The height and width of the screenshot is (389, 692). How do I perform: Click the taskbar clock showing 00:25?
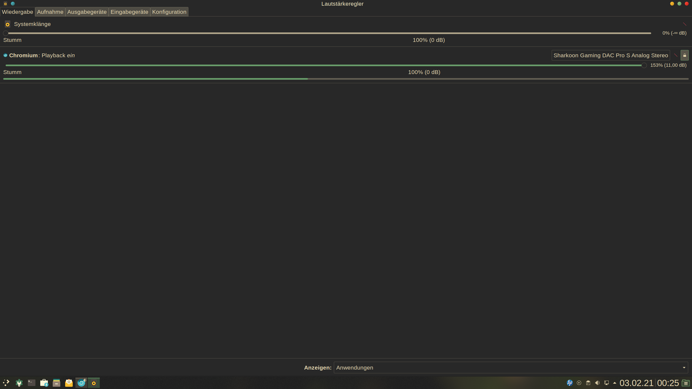click(x=668, y=383)
